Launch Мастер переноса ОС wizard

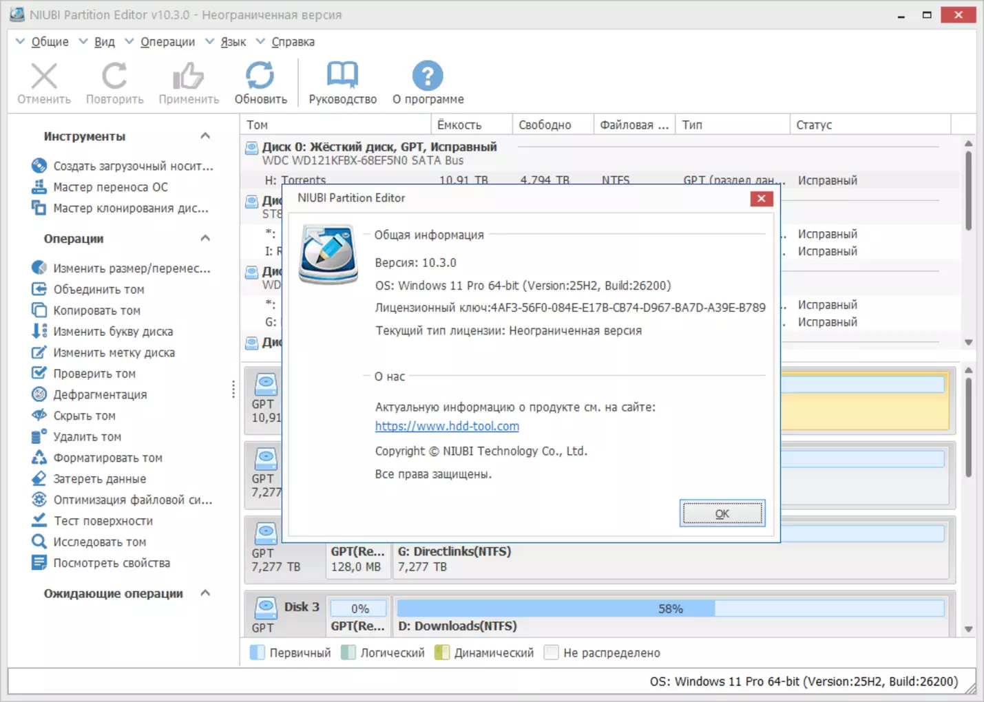click(x=110, y=187)
